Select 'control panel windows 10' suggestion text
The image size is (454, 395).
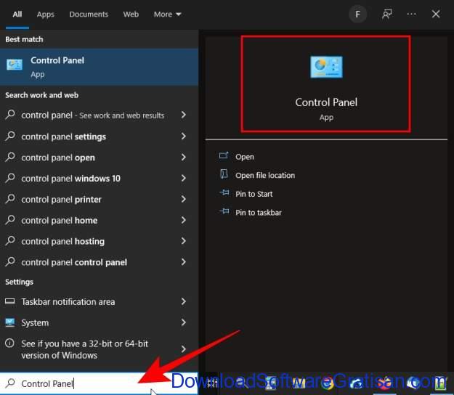click(71, 179)
